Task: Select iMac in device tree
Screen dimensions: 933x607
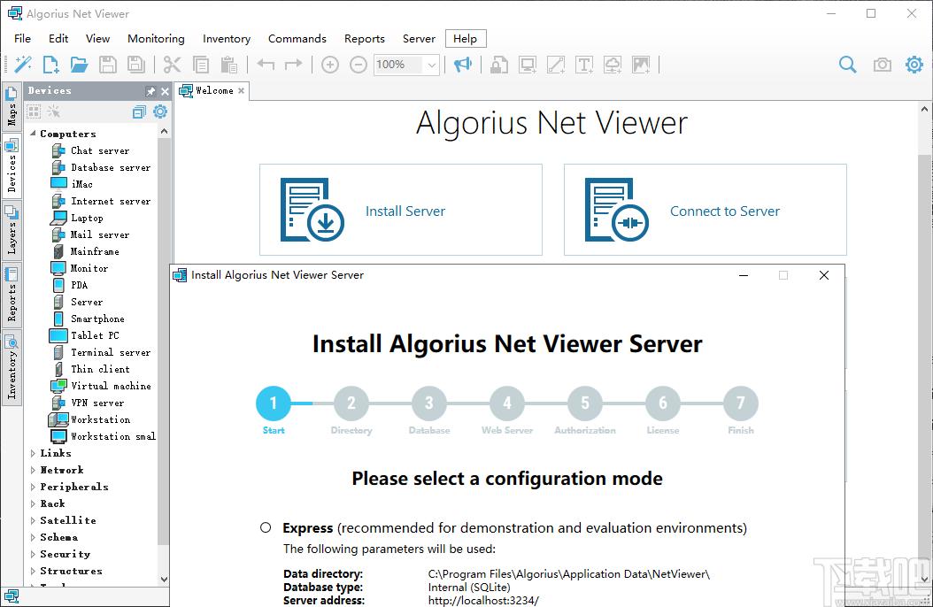Action: pos(81,184)
